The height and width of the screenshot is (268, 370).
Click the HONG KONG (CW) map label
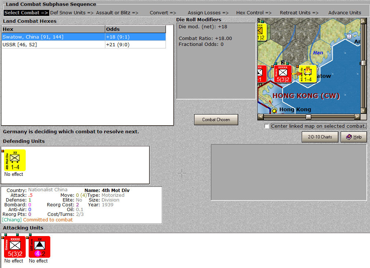coord(306,96)
